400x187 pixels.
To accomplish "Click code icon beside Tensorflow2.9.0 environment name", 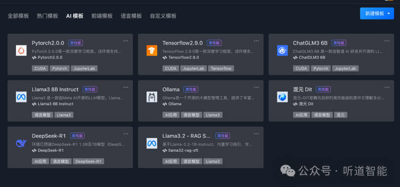I will (x=165, y=57).
